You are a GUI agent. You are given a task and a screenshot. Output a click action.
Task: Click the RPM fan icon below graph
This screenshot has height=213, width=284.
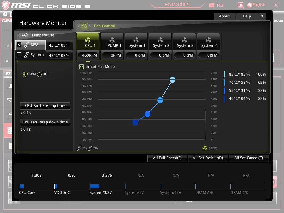click(205, 148)
